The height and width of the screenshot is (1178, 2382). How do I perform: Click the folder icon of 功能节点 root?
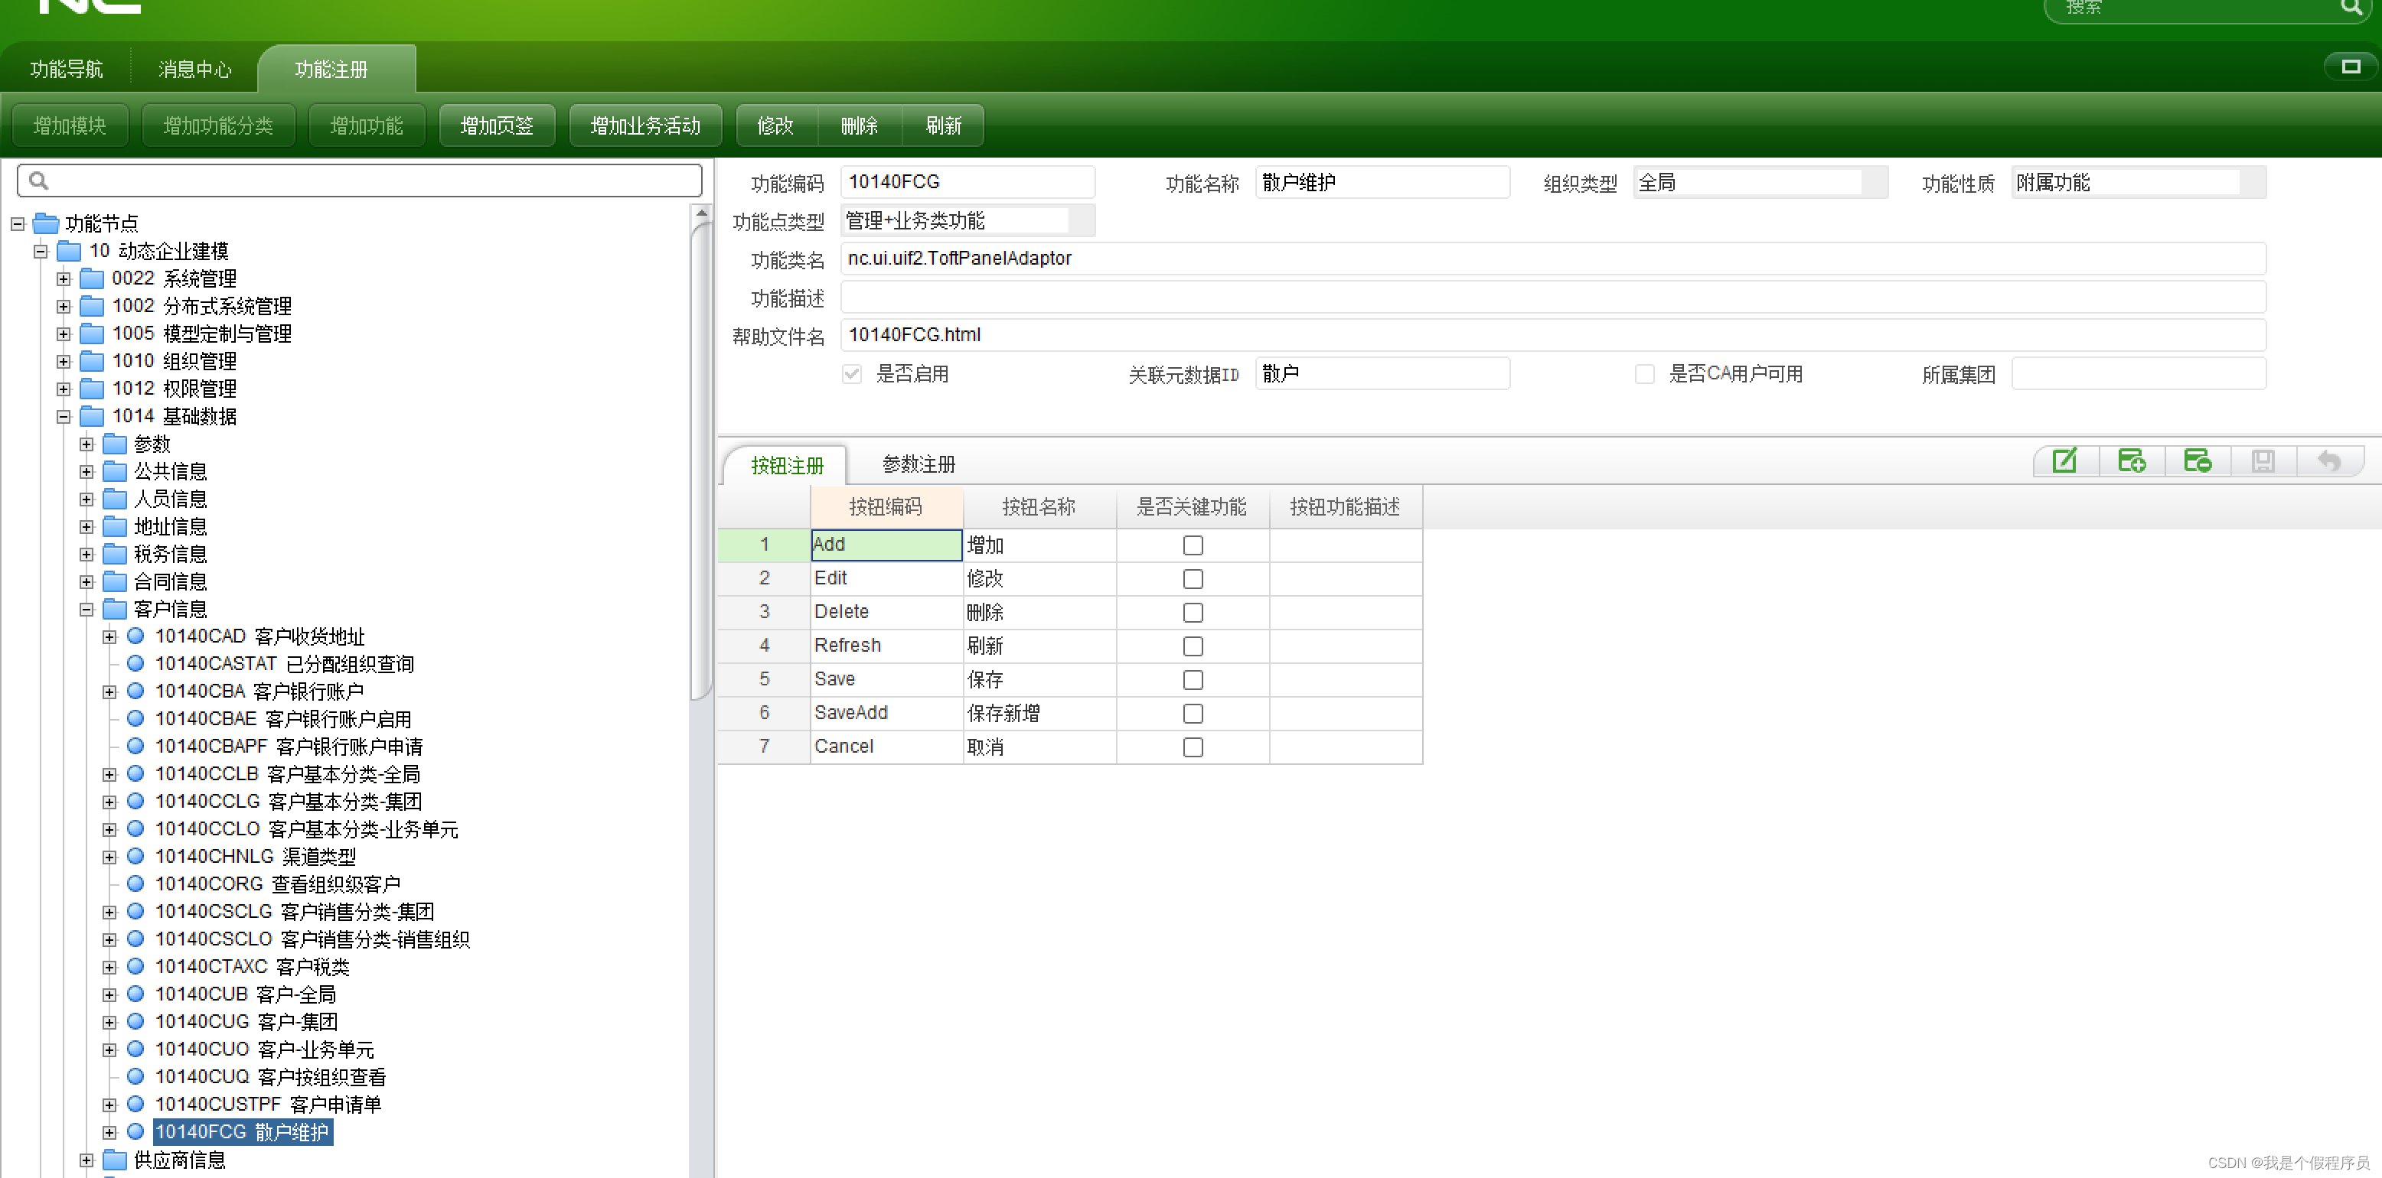46,223
